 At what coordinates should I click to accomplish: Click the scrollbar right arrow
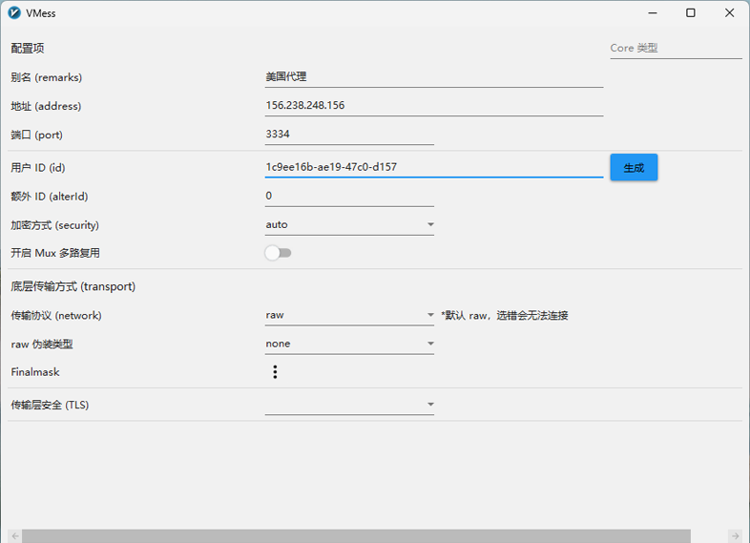point(735,535)
